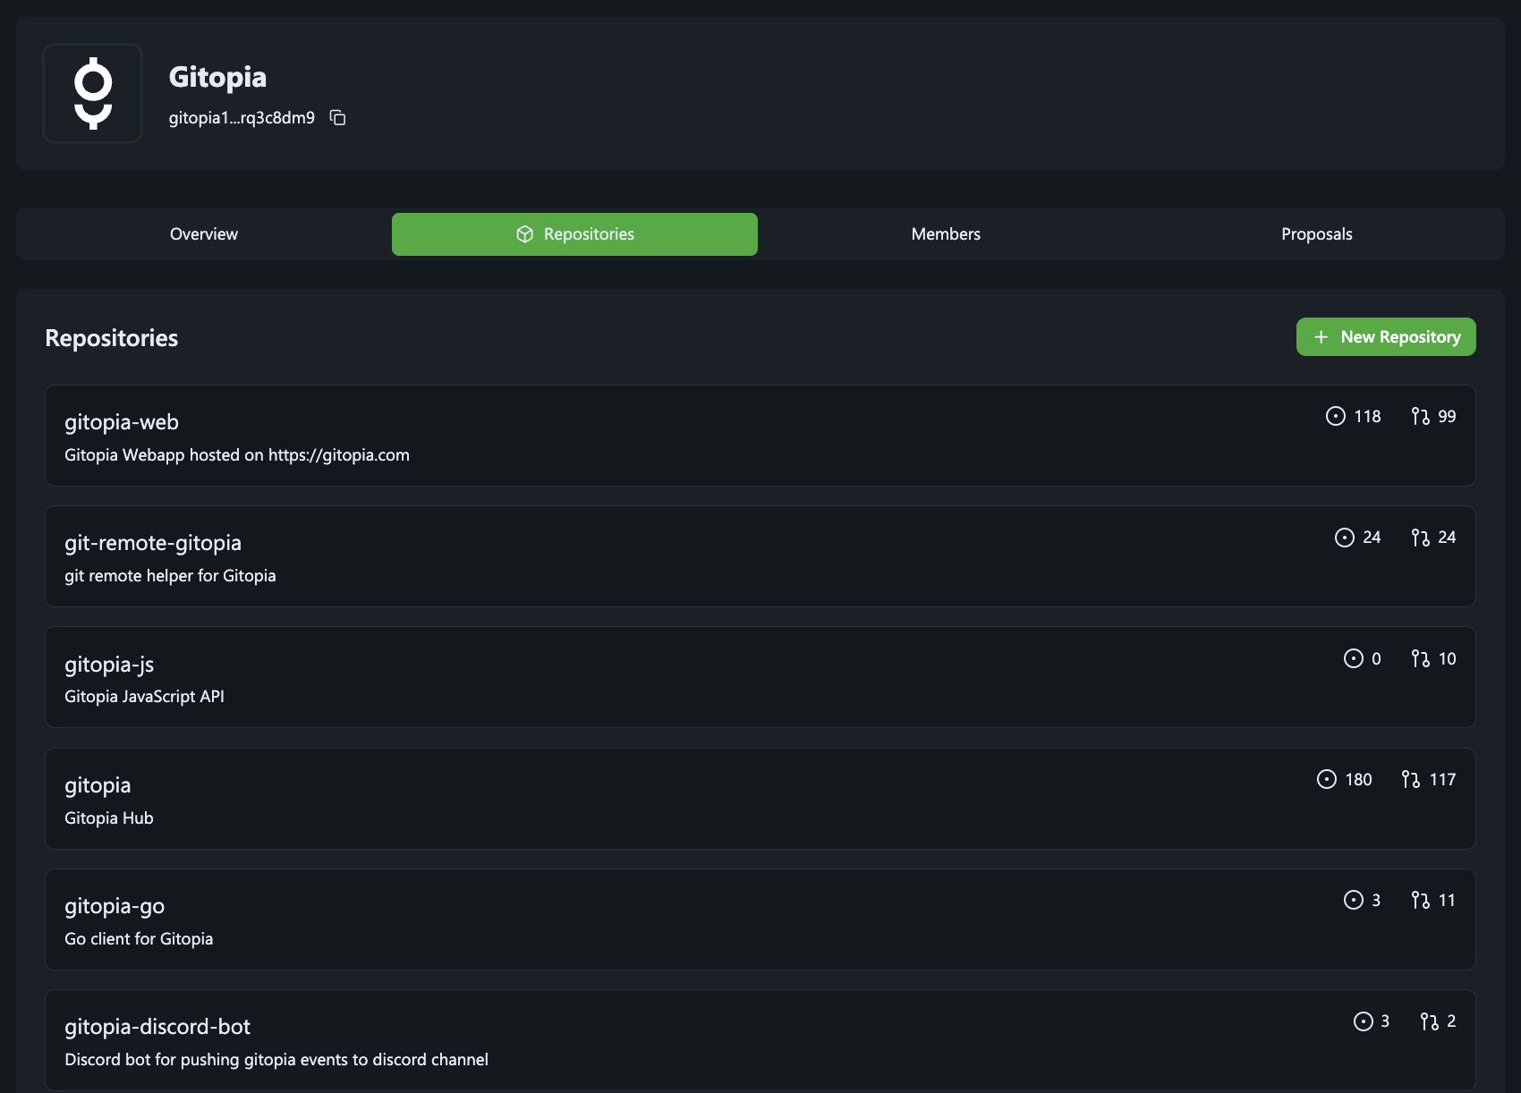Click the issues icon for gitopia-web
Screen dimensions: 1521x1093
[1335, 416]
